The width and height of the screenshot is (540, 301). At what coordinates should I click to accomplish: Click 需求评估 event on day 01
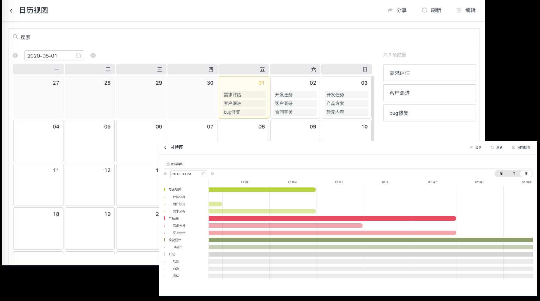pyautogui.click(x=244, y=95)
